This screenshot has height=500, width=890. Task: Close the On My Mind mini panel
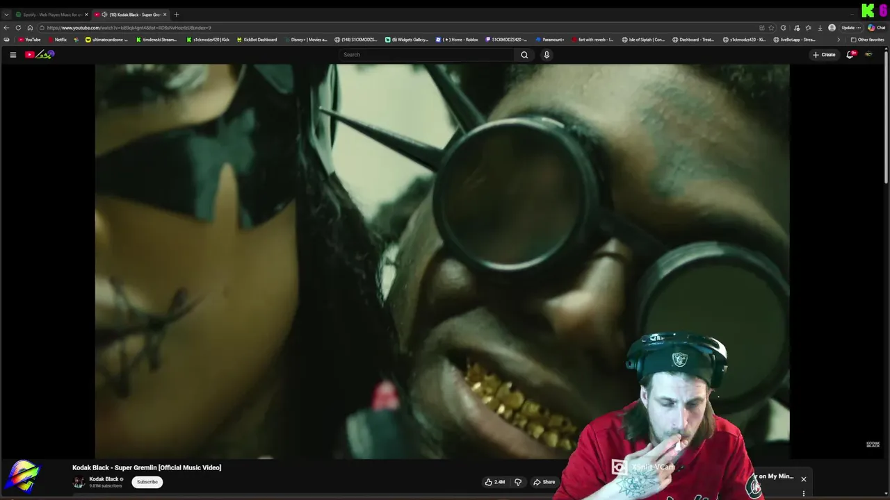[x=803, y=479]
